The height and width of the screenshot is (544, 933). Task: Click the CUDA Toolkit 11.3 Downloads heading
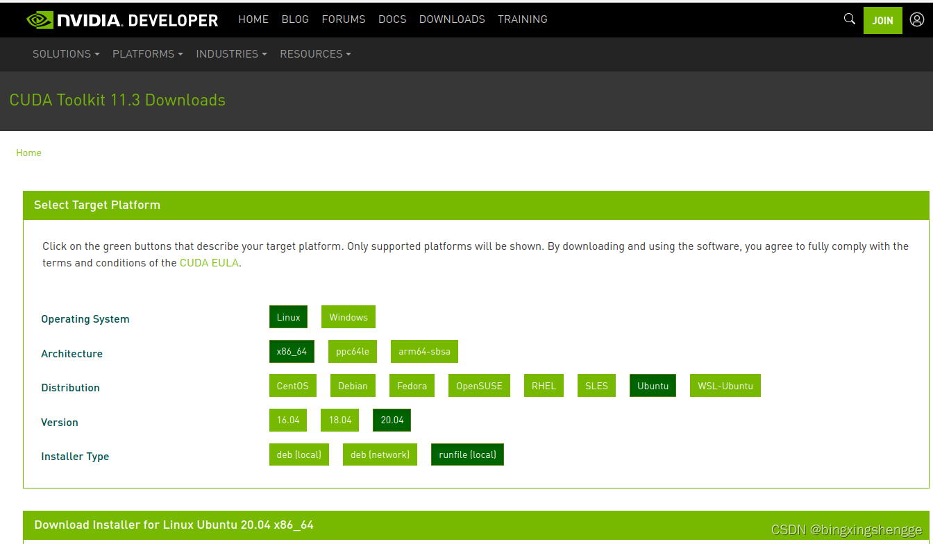117,100
